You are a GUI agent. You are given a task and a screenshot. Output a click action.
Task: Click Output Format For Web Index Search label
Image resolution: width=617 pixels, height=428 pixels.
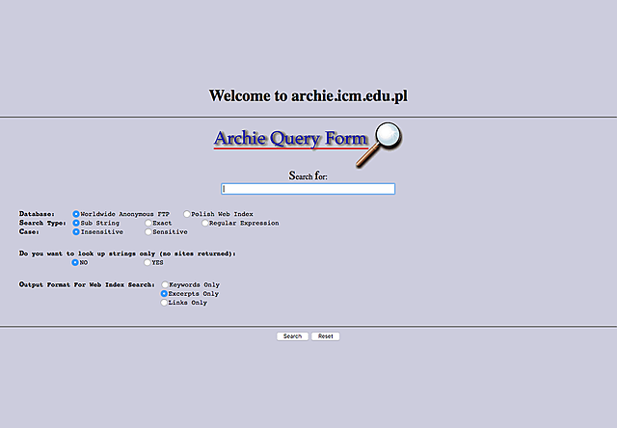click(x=87, y=284)
